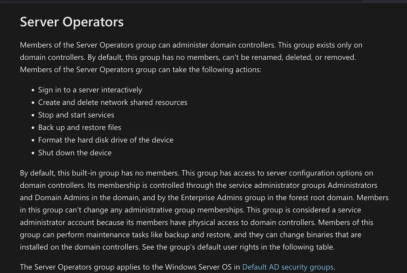The height and width of the screenshot is (273, 407).
Task: Click the words 'Domain Admins' in the paragraph
Action: click(x=62, y=198)
